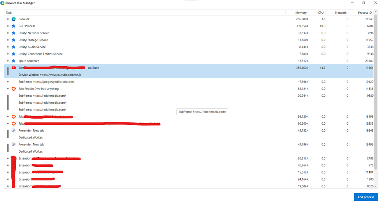
Task: Select Extension row with process ID 11484
Action: [189, 172]
